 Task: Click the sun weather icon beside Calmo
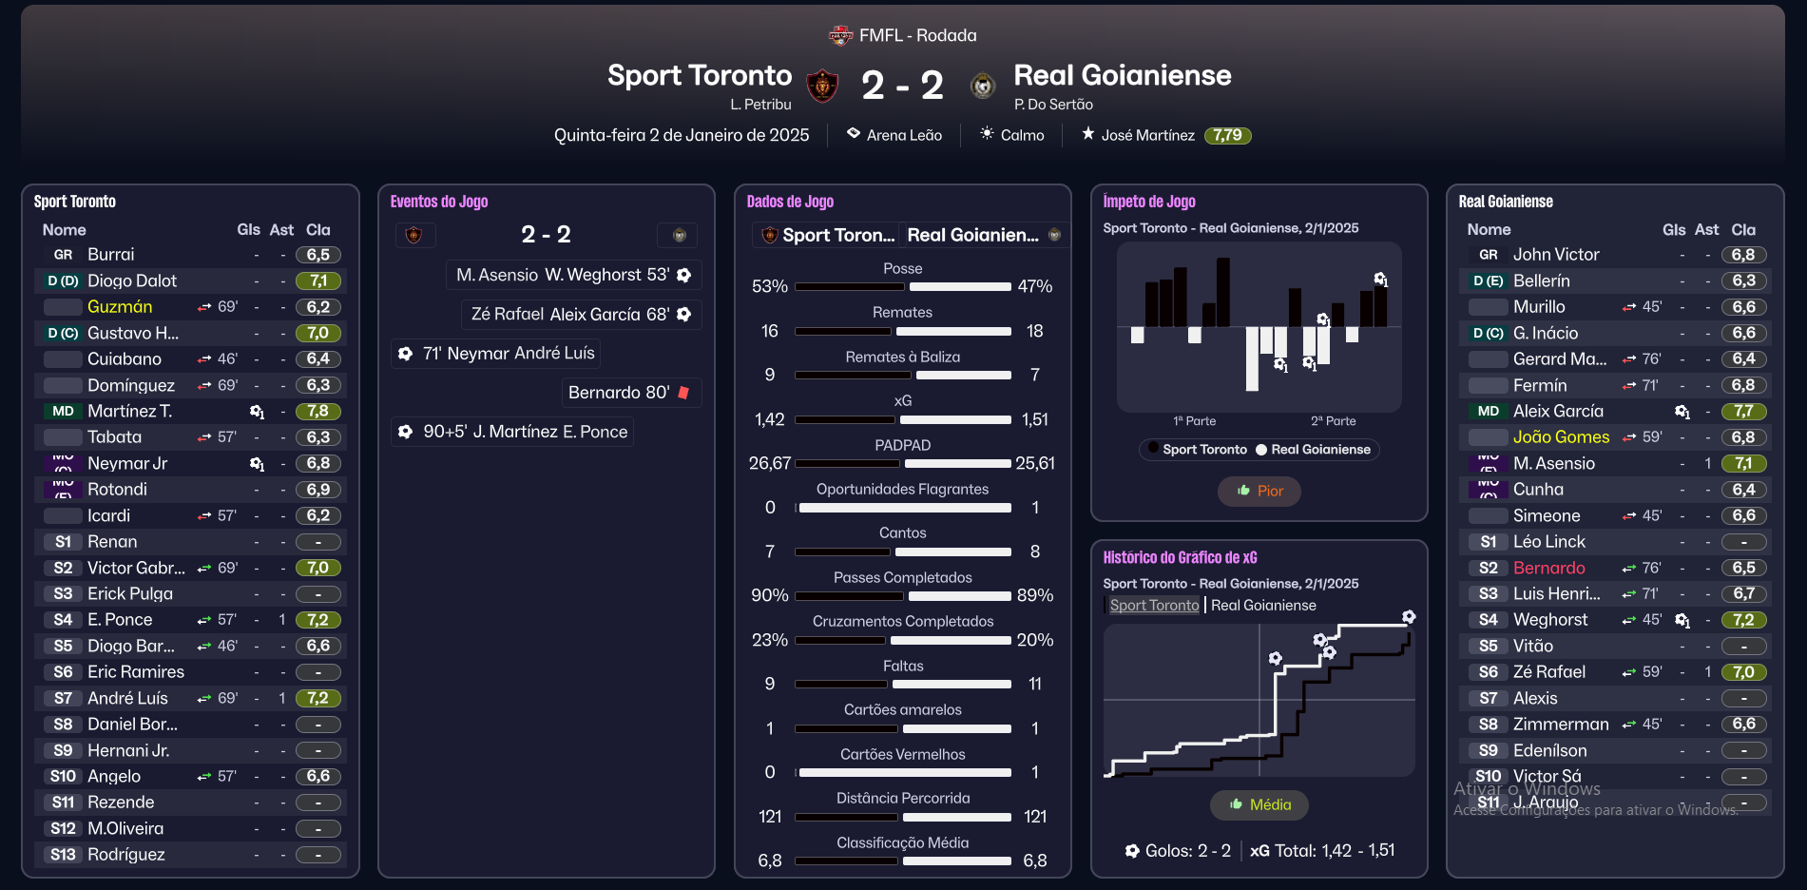click(x=987, y=134)
